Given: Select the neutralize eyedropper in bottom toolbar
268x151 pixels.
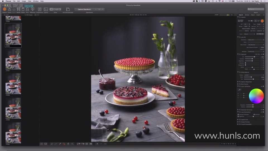Looking at the screenshot, I should point(60,144).
